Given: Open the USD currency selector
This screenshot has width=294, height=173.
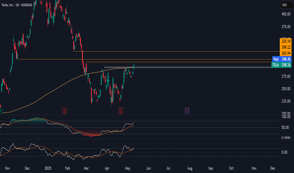Looking at the screenshot, I should pos(286,5).
